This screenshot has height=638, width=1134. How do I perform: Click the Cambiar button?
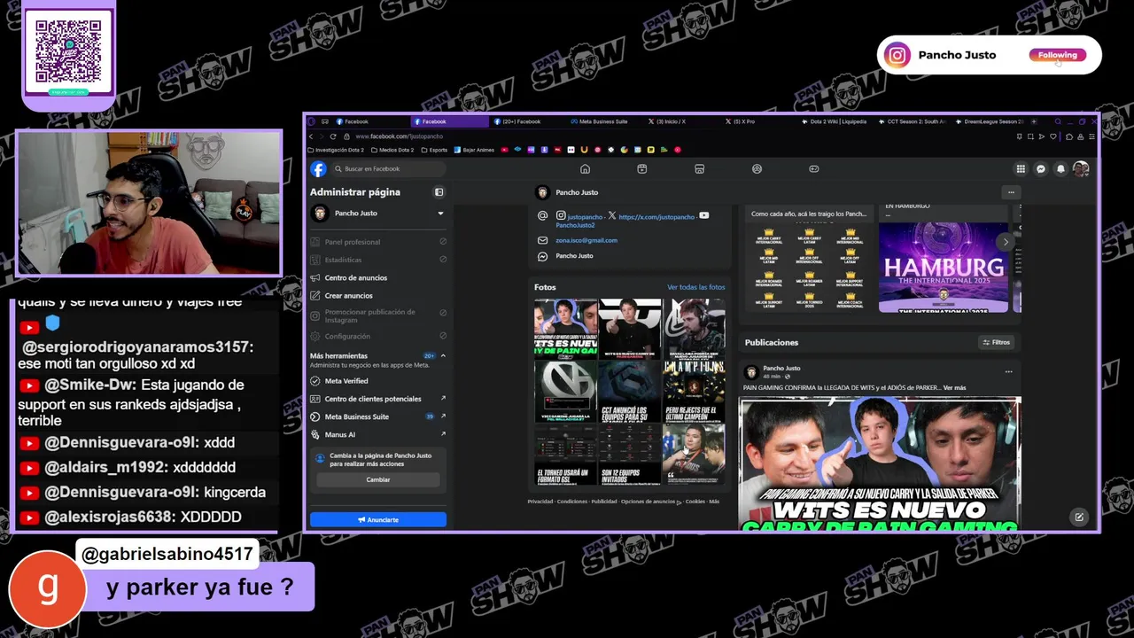click(378, 479)
